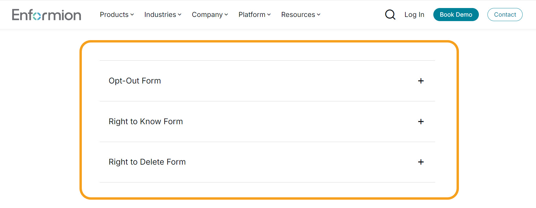This screenshot has width=536, height=208.
Task: Select Resources in the top navigation
Action: point(298,15)
